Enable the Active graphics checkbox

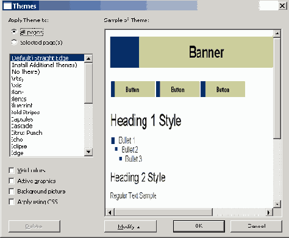pos(12,181)
